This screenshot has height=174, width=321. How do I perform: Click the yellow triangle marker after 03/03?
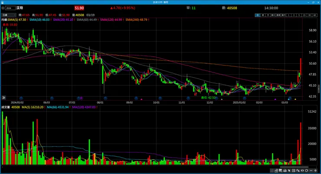[295, 99]
